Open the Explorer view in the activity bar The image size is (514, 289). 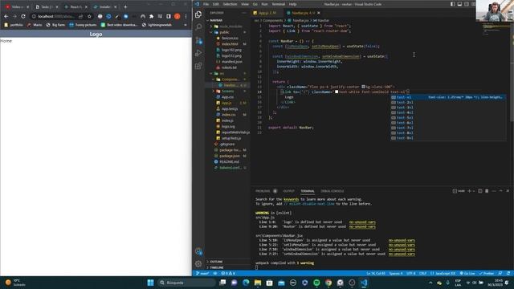198,14
